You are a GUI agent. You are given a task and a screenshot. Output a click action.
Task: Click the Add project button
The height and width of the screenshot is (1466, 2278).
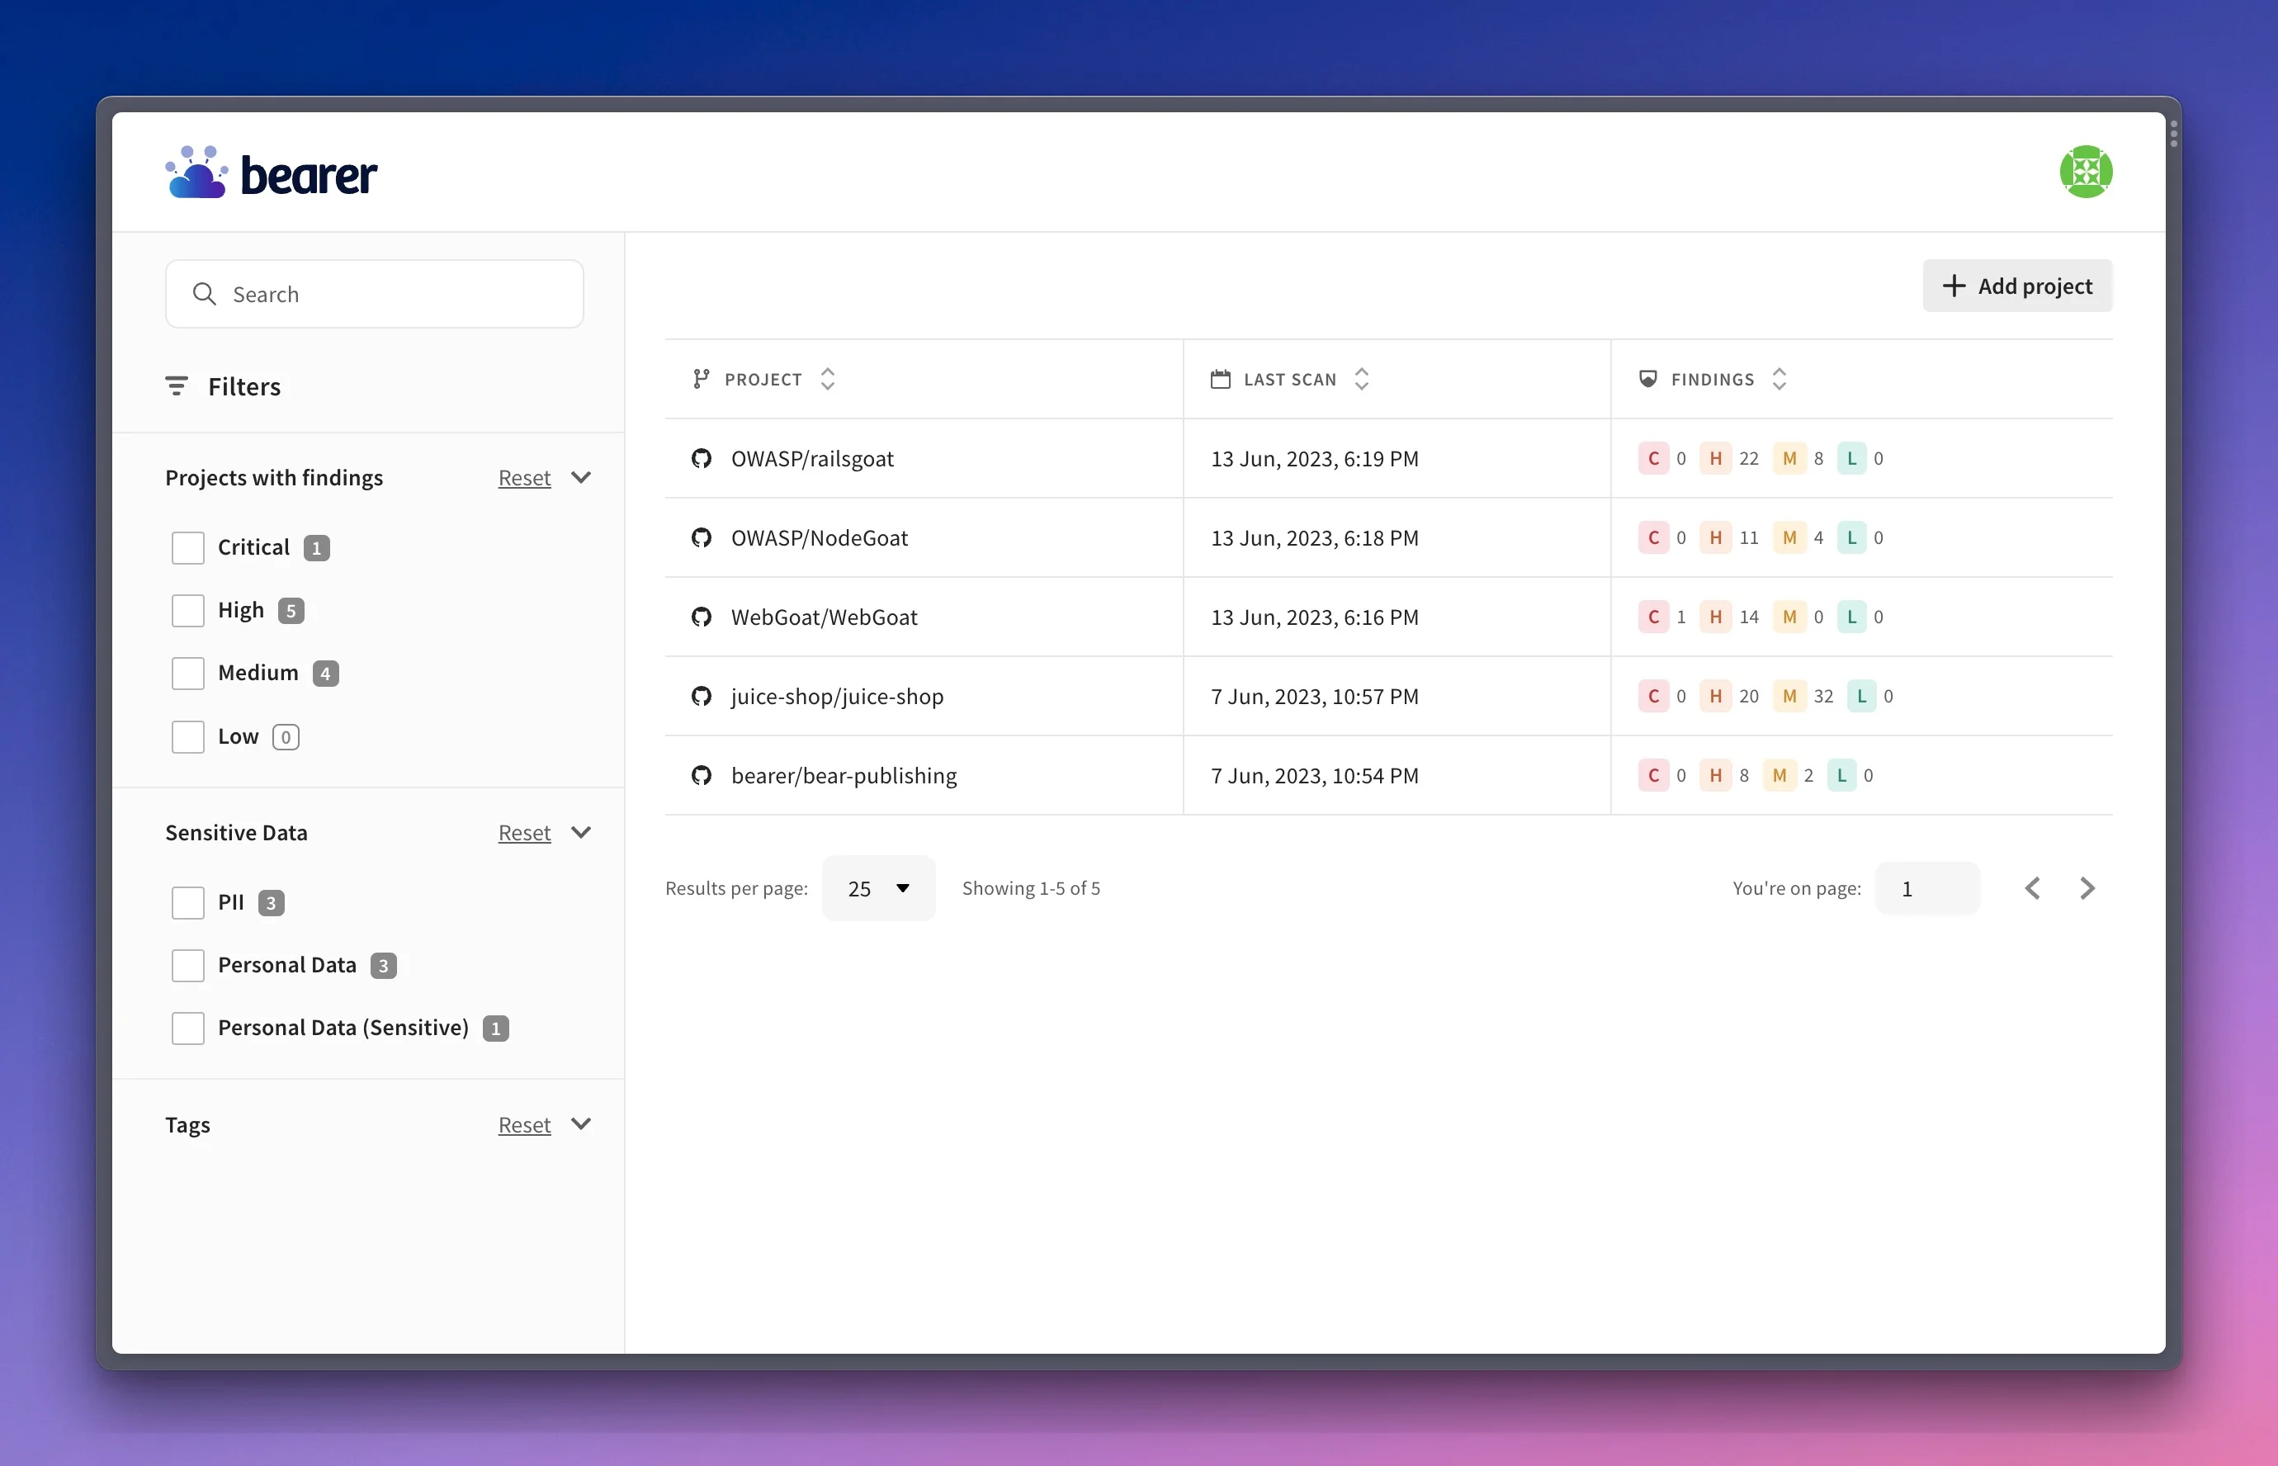[x=2016, y=286]
